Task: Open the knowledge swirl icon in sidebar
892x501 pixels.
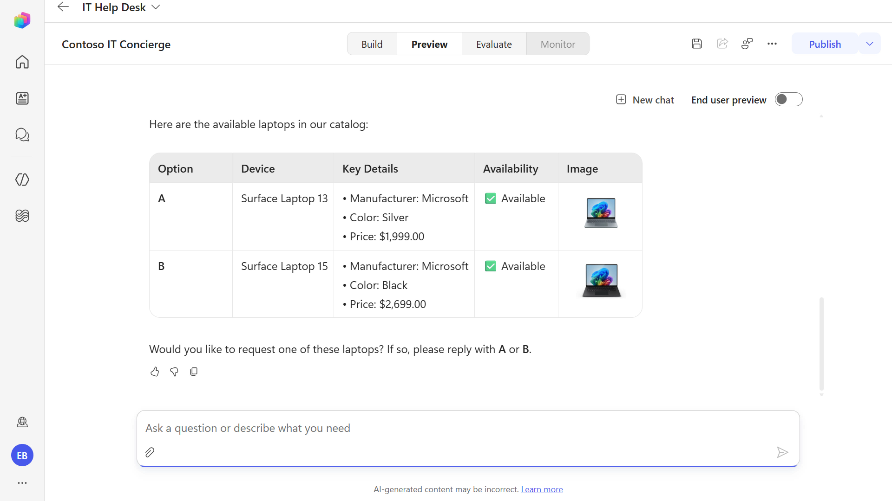Action: pyautogui.click(x=22, y=216)
